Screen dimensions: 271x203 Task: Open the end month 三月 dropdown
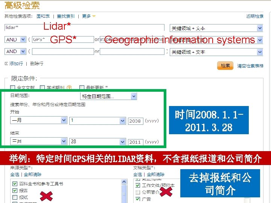(x=39, y=141)
